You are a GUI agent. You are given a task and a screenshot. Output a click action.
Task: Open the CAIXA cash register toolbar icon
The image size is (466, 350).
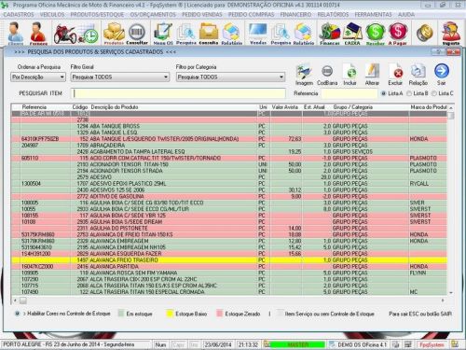[352, 34]
